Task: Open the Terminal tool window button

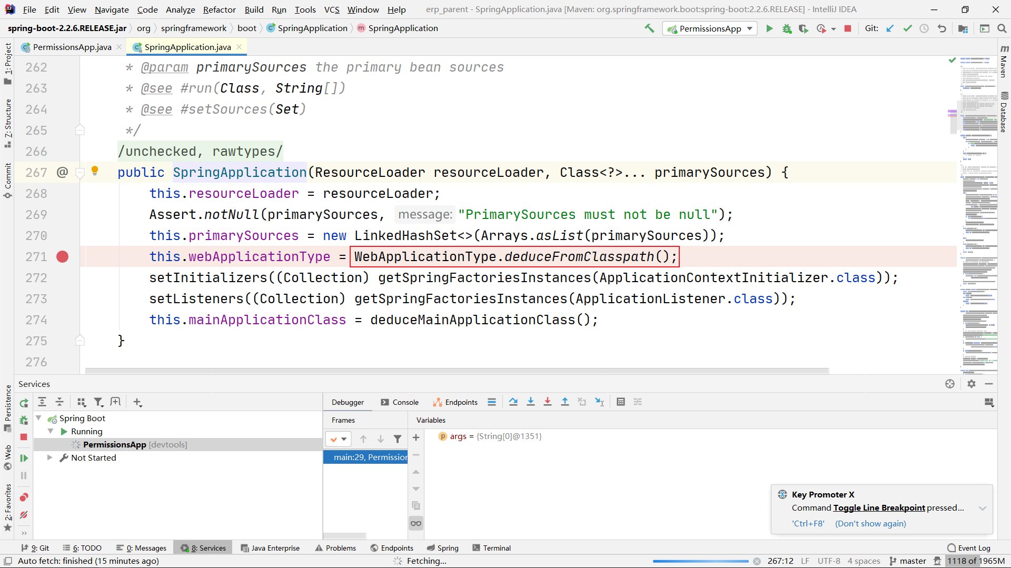Action: [x=491, y=548]
